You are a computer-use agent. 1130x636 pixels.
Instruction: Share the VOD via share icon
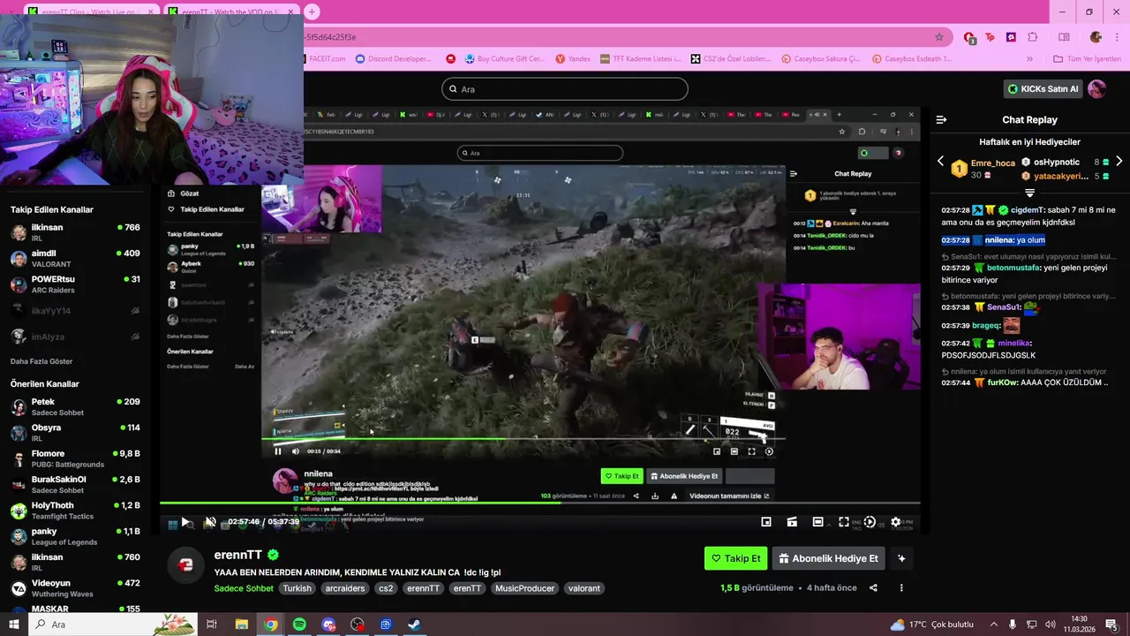click(873, 588)
